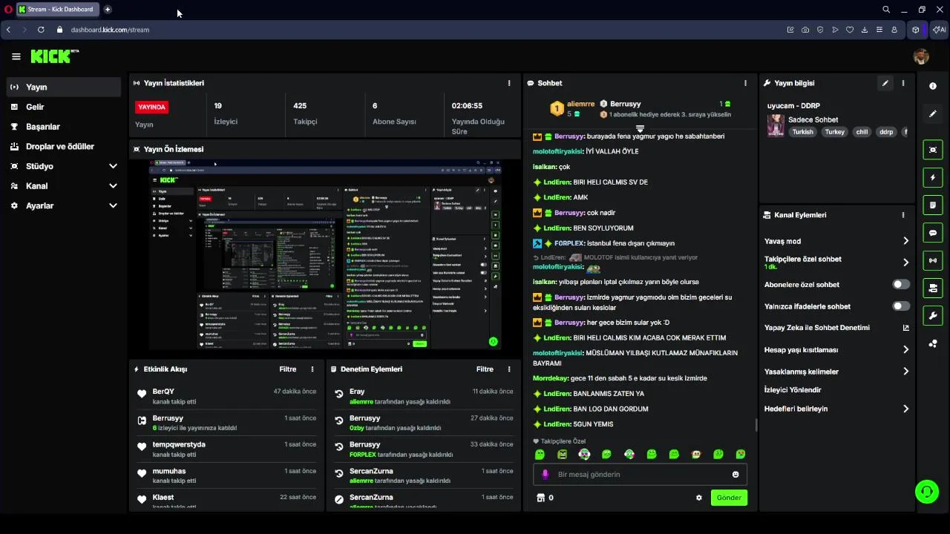Click the green play badge in the stream preview
The height and width of the screenshot is (534, 950).
coord(493,342)
